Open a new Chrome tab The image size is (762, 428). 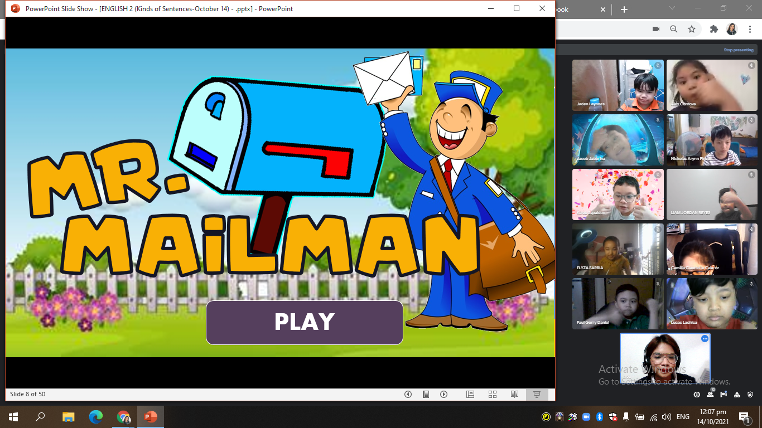point(624,9)
